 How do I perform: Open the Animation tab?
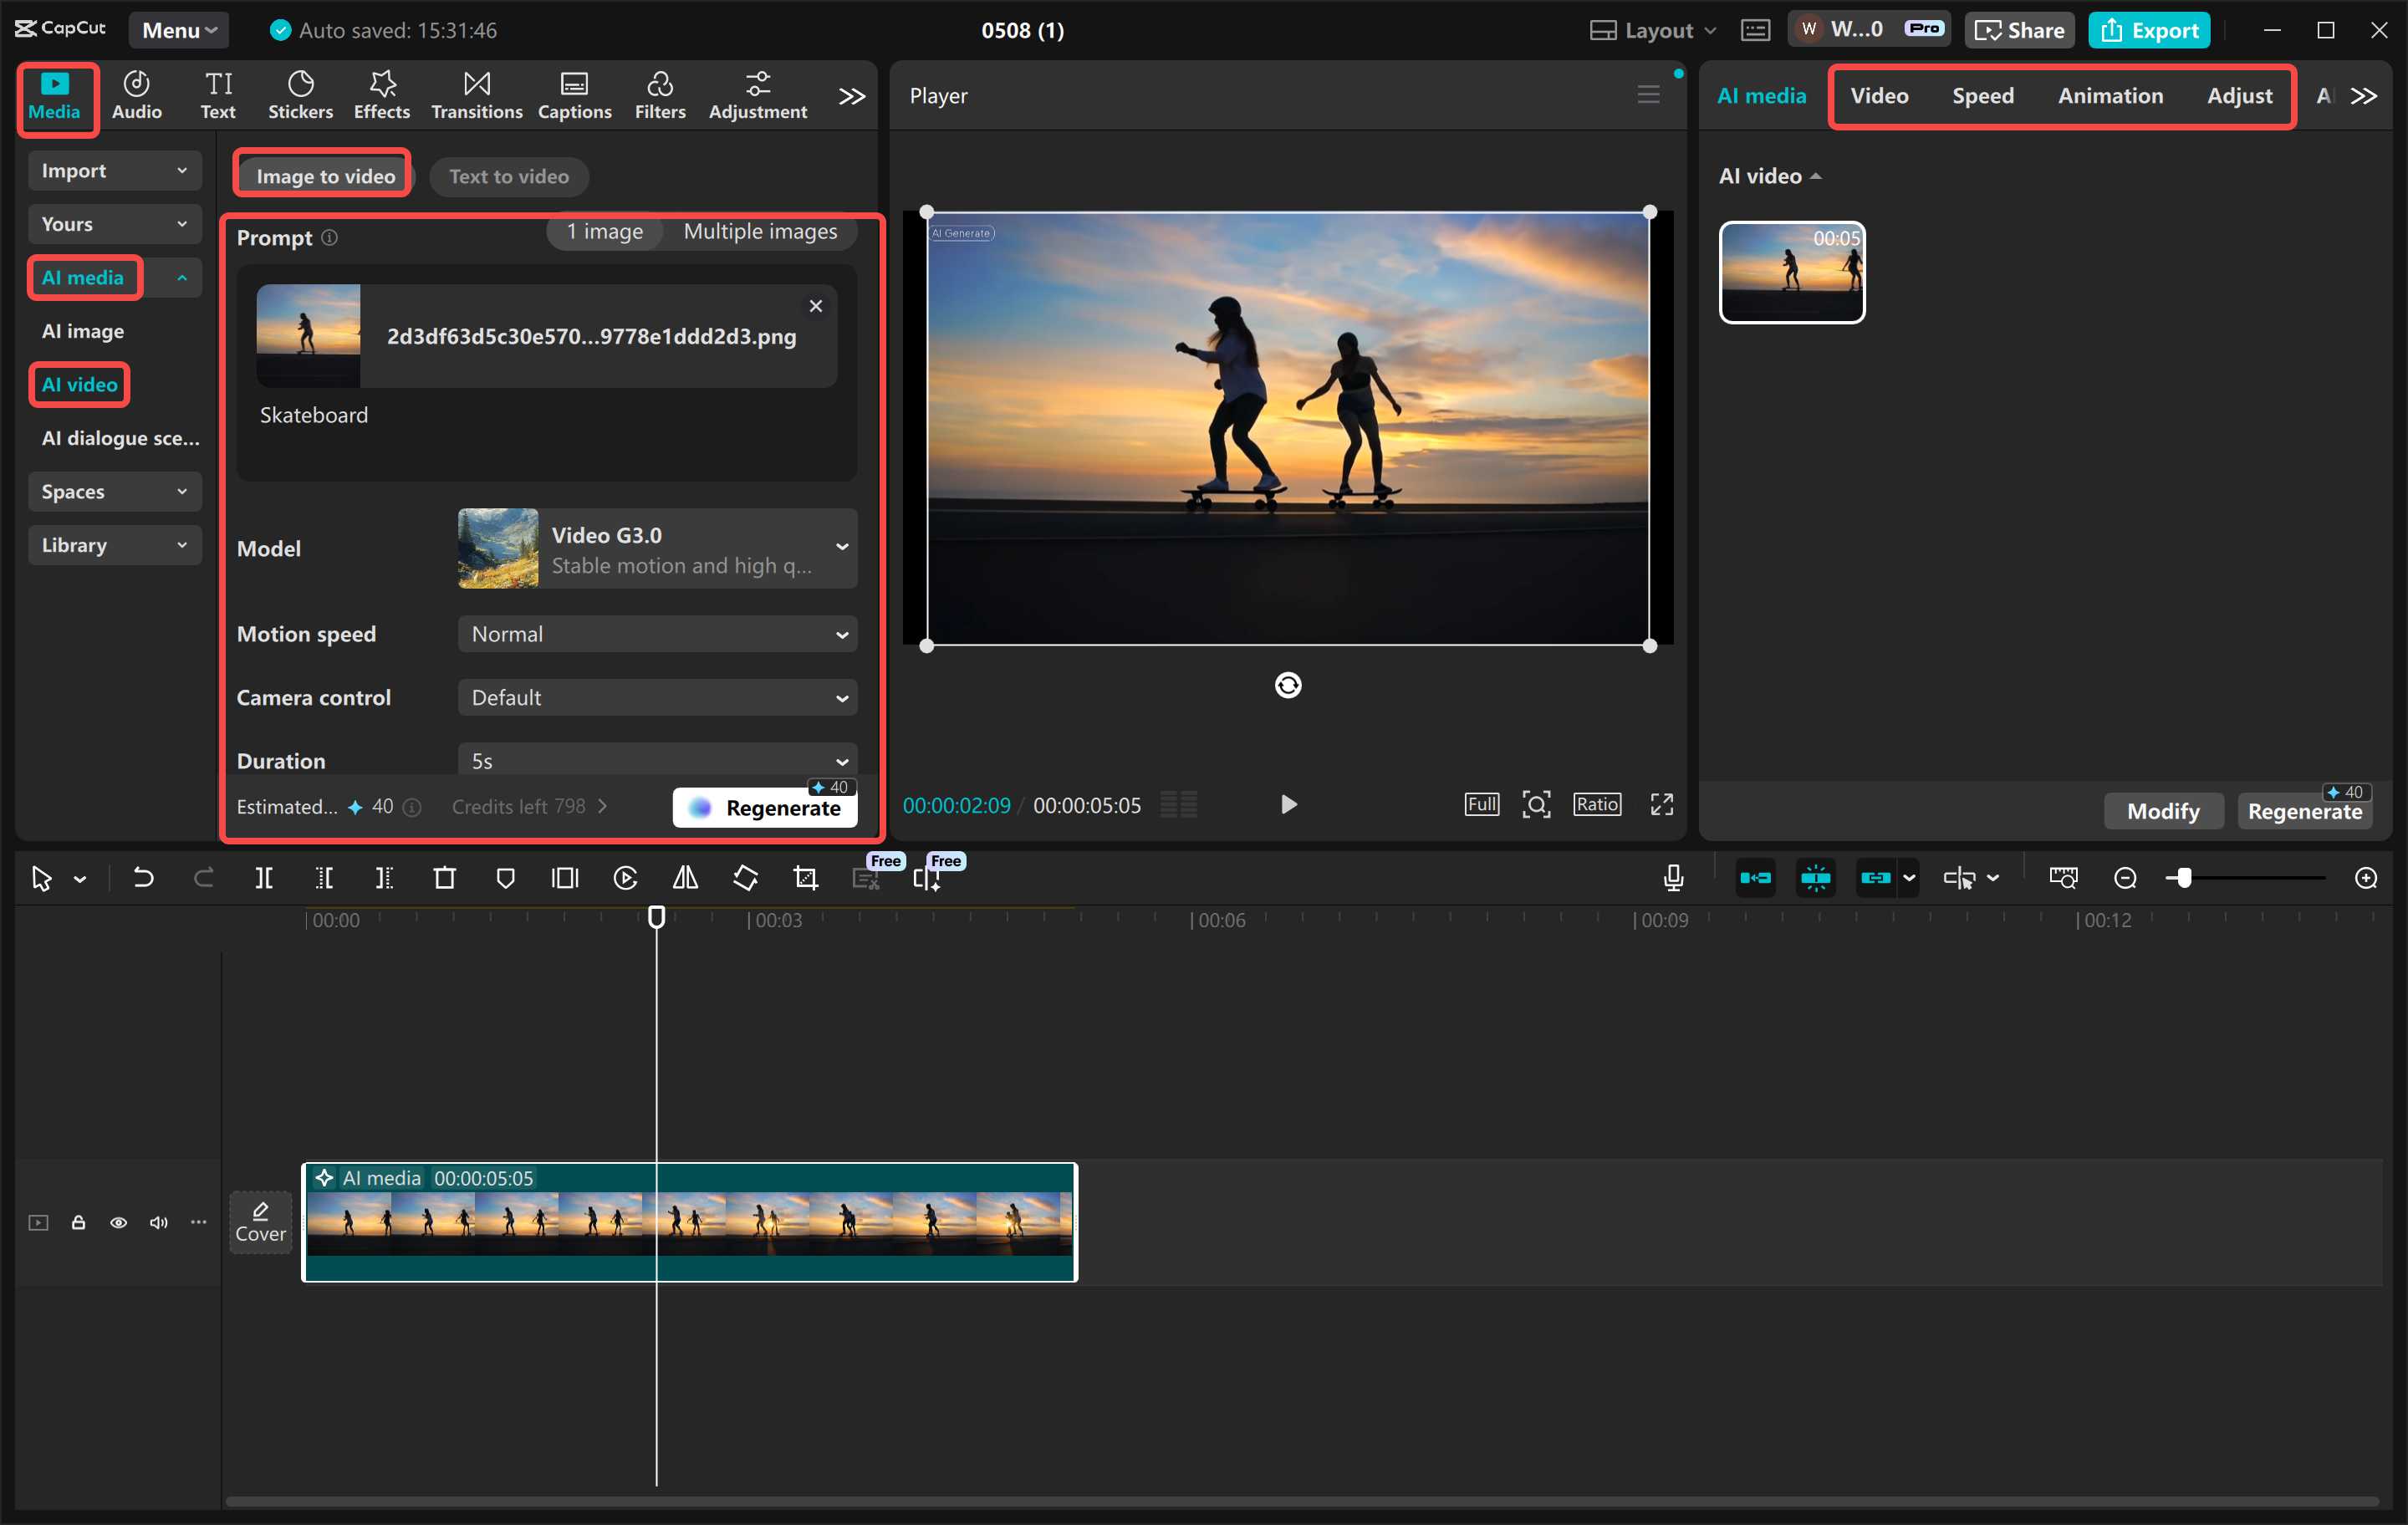2110,96
